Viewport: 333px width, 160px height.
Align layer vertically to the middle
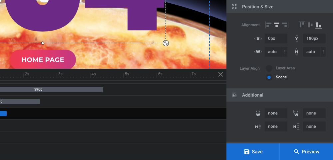[310, 25]
